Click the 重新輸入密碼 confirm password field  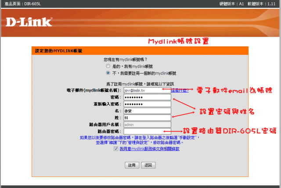(x=148, y=104)
